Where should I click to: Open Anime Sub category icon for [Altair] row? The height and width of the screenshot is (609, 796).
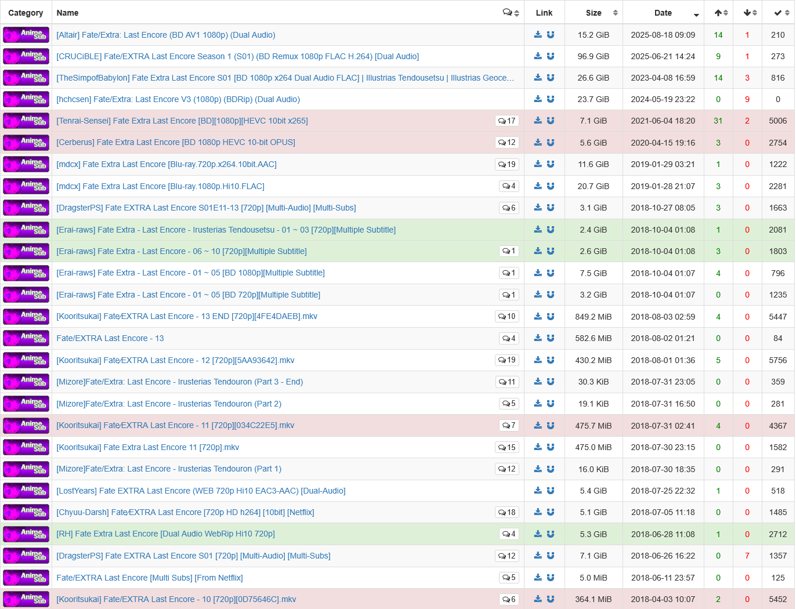[26, 35]
